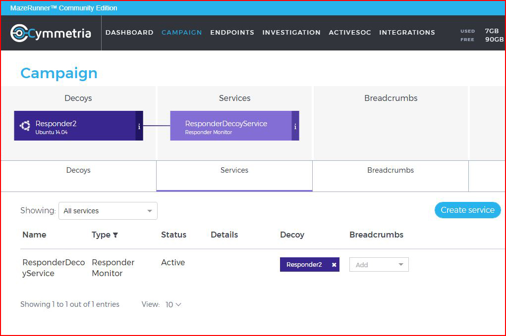Click the Status column header
The height and width of the screenshot is (336, 506).
click(173, 235)
